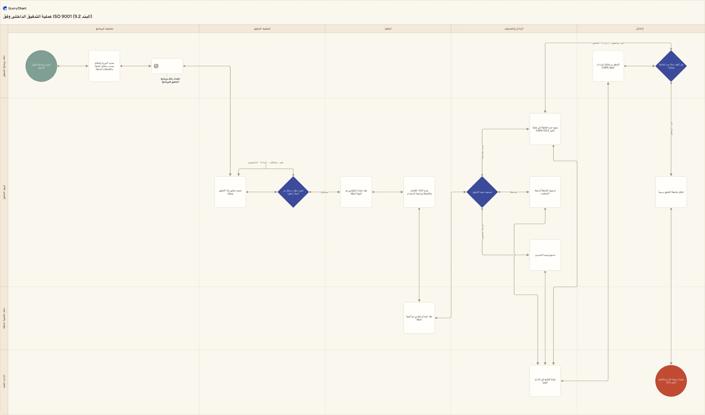Viewport: 705px width, 415px height.
Task: Select the node تسجيل فرصة التحسين
Action: click(x=545, y=255)
